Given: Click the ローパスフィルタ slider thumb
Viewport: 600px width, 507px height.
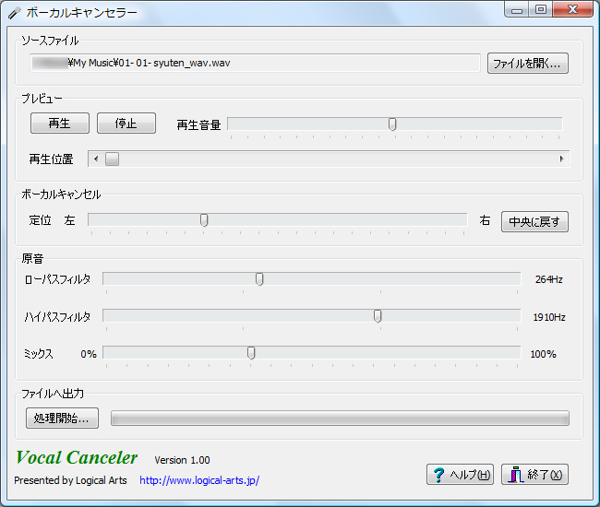Looking at the screenshot, I should [x=259, y=279].
